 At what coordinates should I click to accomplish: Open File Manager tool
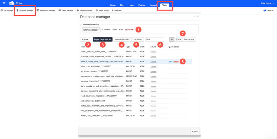[x=7, y=11]
